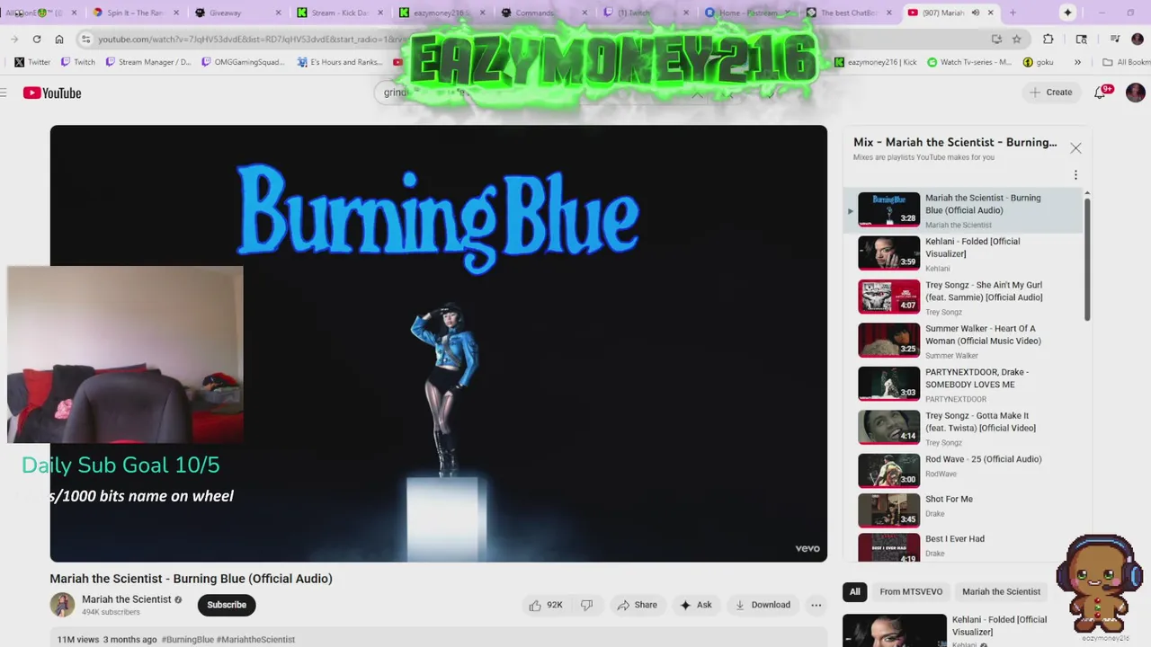
Task: Play Kehlani - Folded in playlist
Action: click(963, 254)
